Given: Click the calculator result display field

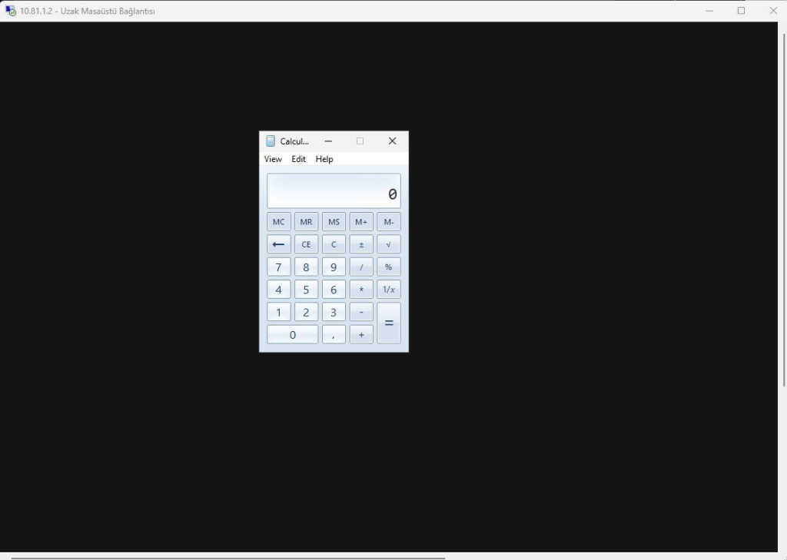Looking at the screenshot, I should (334, 191).
